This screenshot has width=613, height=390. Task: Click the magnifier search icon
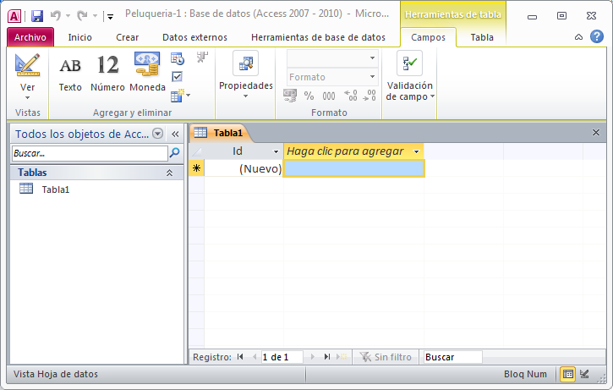click(175, 153)
